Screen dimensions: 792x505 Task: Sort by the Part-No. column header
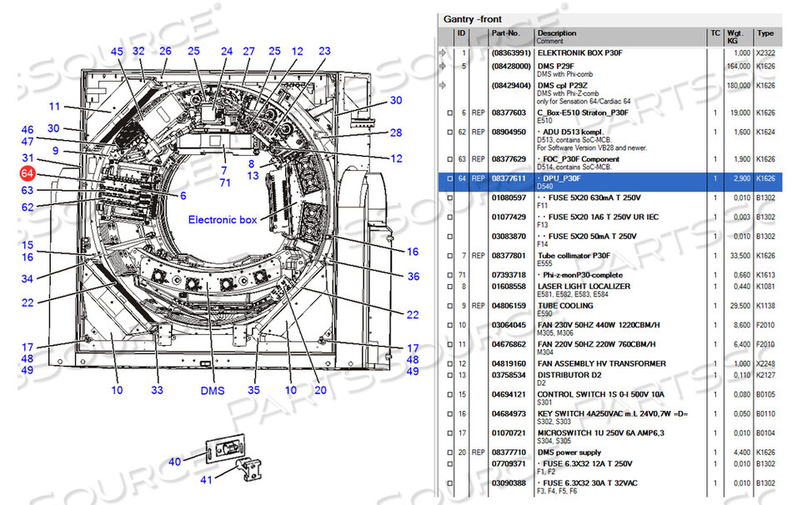(x=506, y=33)
